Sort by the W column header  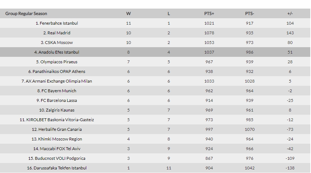128,14
